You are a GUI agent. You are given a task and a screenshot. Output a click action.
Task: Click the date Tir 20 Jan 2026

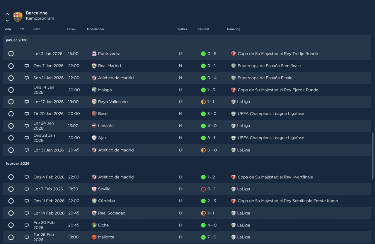click(x=48, y=114)
